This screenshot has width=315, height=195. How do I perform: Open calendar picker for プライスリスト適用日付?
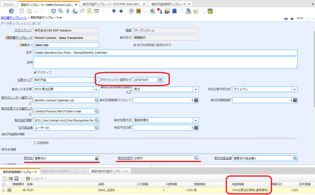tap(160, 80)
